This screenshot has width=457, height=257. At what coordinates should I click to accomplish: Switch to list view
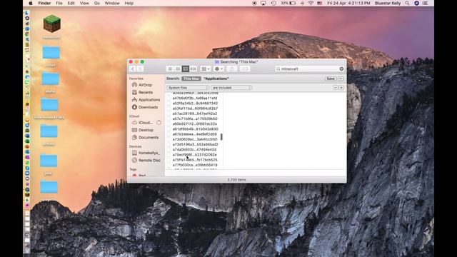(x=178, y=69)
